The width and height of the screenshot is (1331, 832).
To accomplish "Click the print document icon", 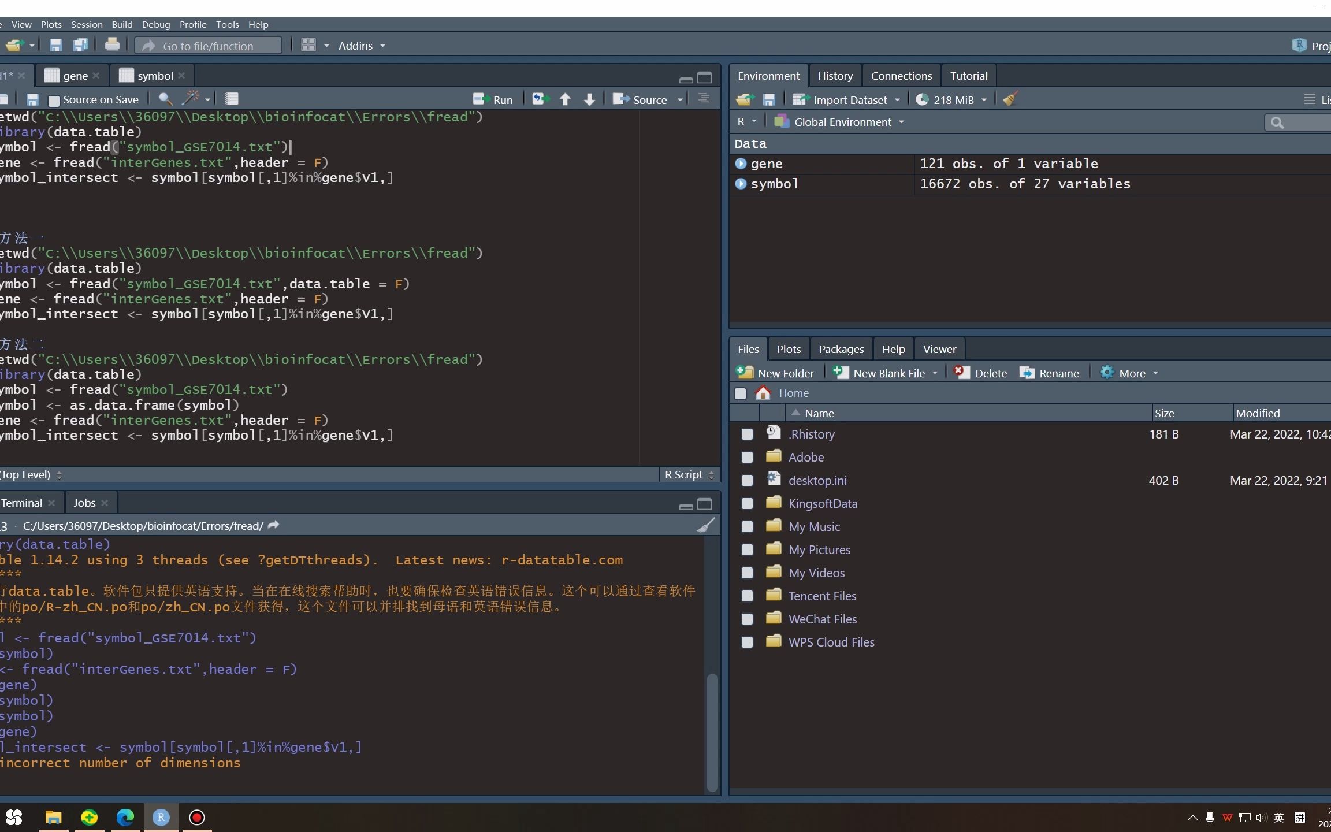I will point(112,45).
